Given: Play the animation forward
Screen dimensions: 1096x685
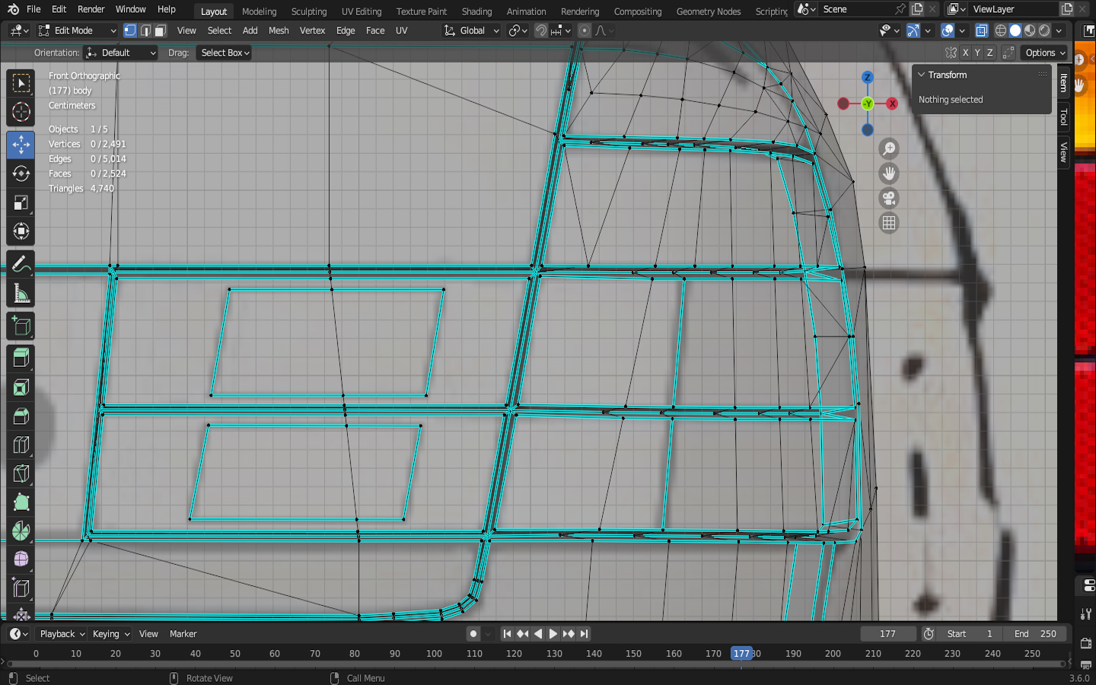Looking at the screenshot, I should click(x=553, y=634).
